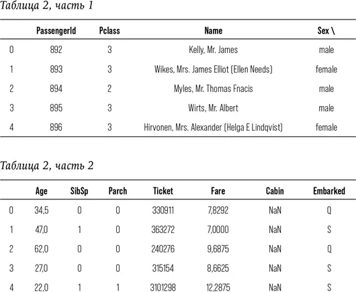Viewport: 356px width, 292px height.
Task: Select Hirvonen, Mrs. Alexander name cell
Action: point(213,128)
